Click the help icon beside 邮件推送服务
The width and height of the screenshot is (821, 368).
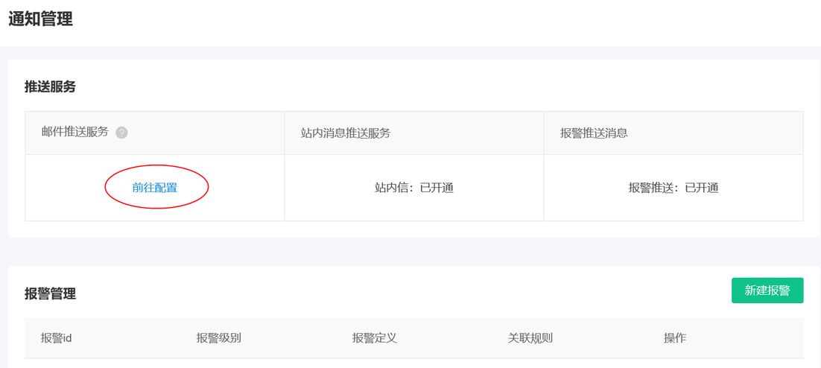[x=122, y=133]
